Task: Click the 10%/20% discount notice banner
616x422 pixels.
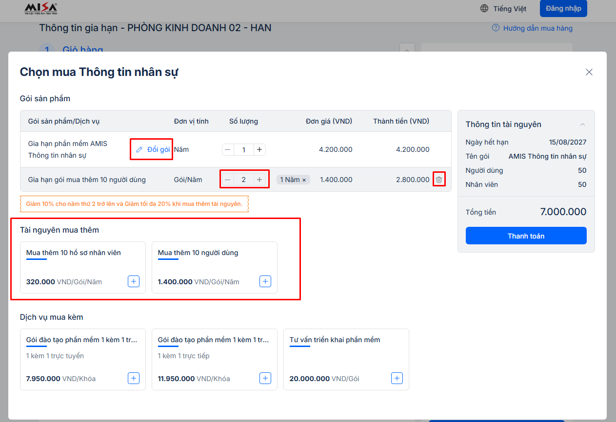Action: tap(134, 204)
